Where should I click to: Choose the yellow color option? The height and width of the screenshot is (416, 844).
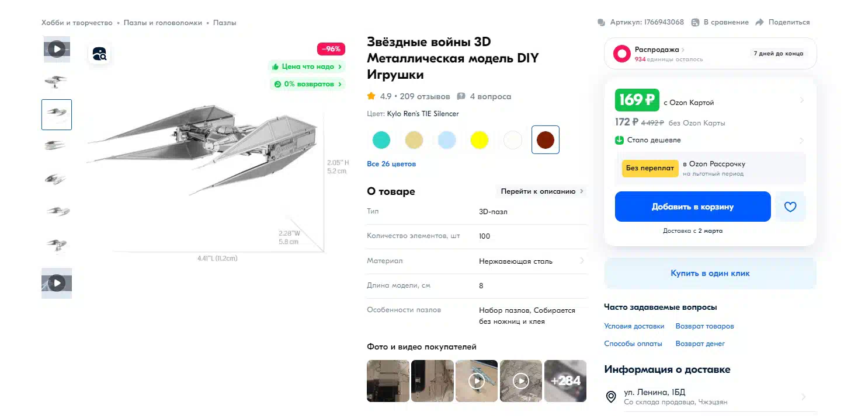pyautogui.click(x=480, y=140)
